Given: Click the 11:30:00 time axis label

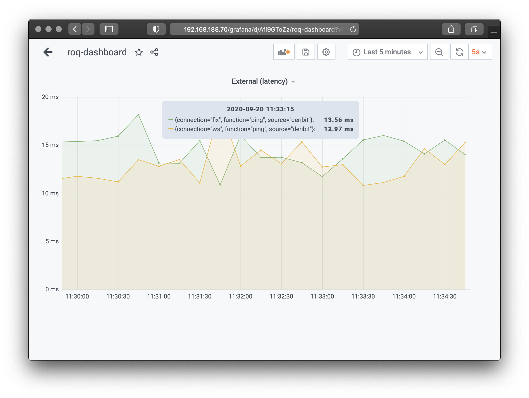Looking at the screenshot, I should pyautogui.click(x=77, y=296).
